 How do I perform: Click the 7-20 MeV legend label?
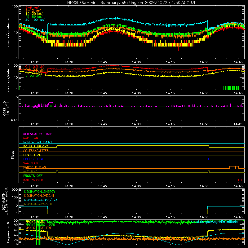pyautogui.click(x=33, y=76)
